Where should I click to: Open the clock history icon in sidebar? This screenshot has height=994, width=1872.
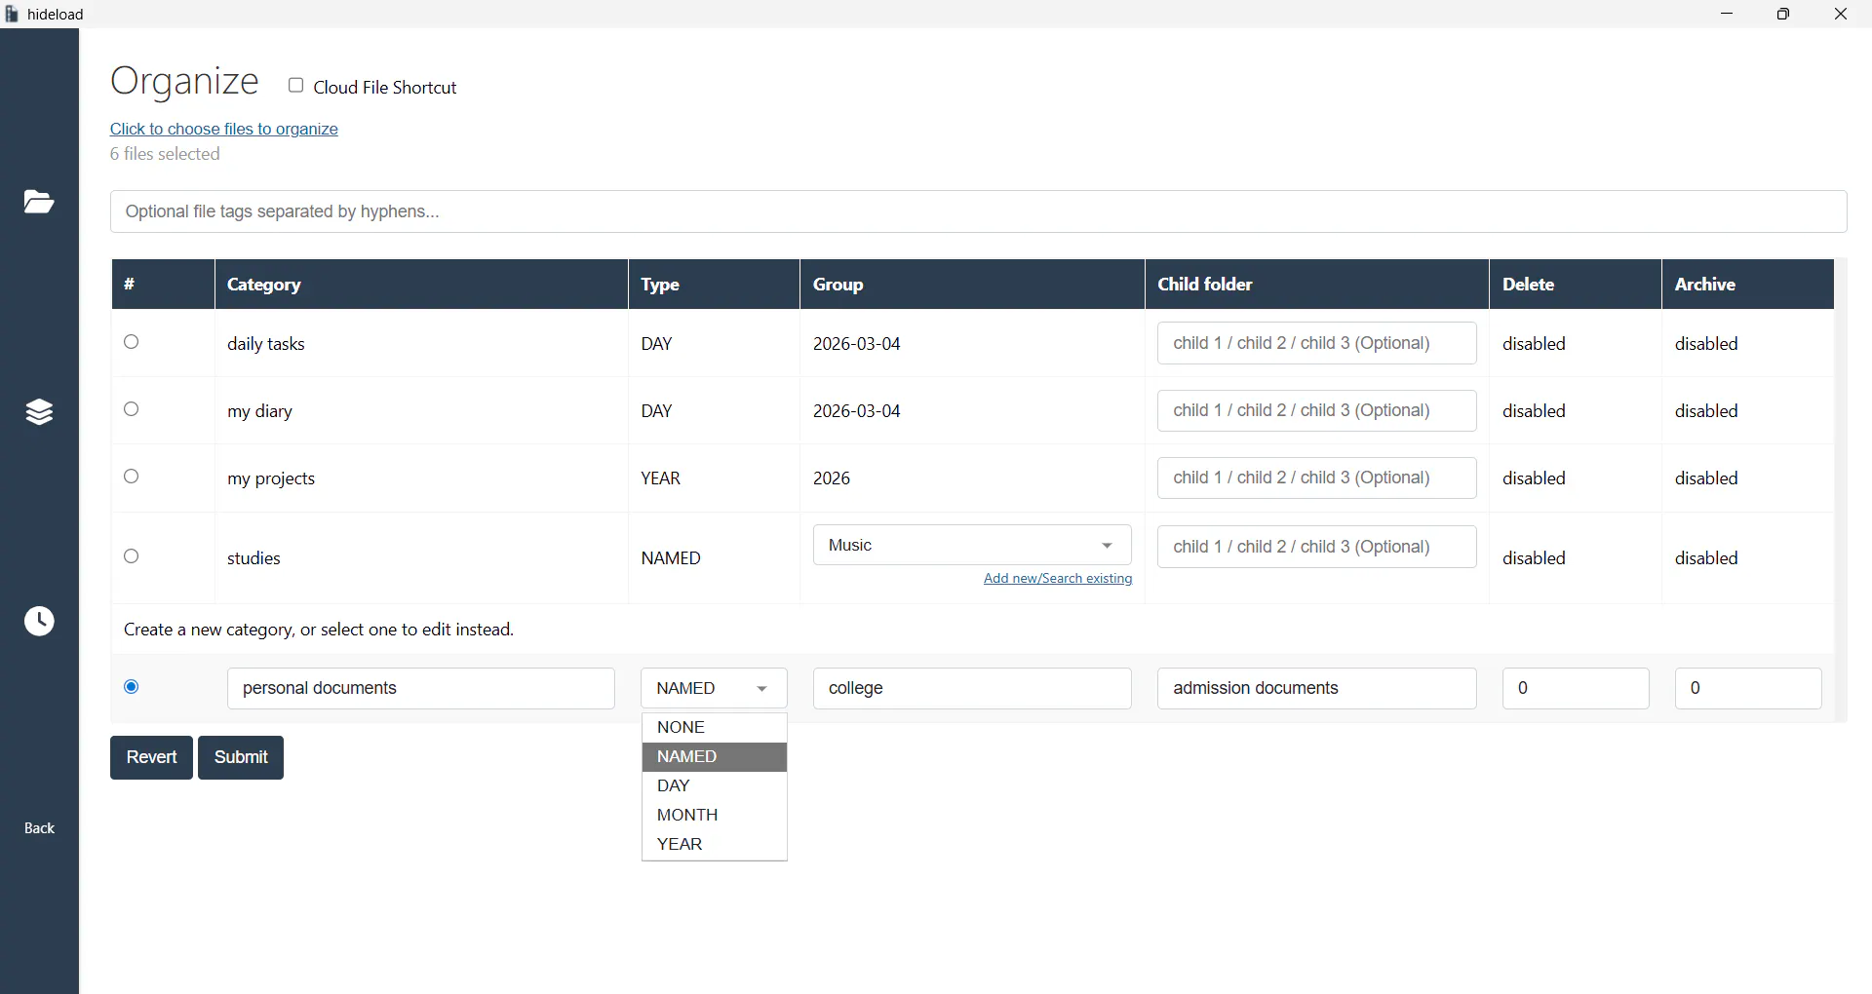(x=39, y=621)
